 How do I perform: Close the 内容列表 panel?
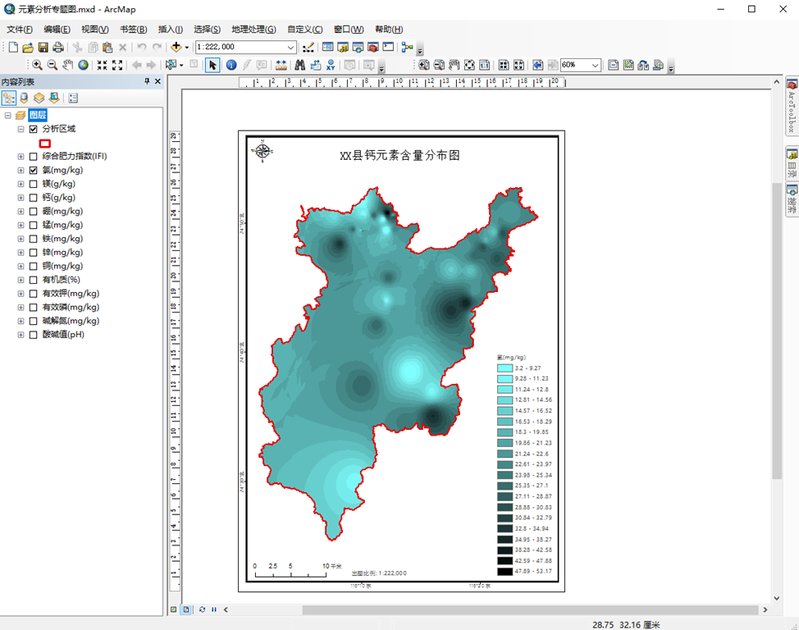coord(158,81)
